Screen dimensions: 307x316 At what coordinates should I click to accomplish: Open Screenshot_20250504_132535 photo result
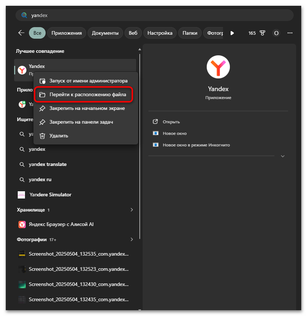75,254
